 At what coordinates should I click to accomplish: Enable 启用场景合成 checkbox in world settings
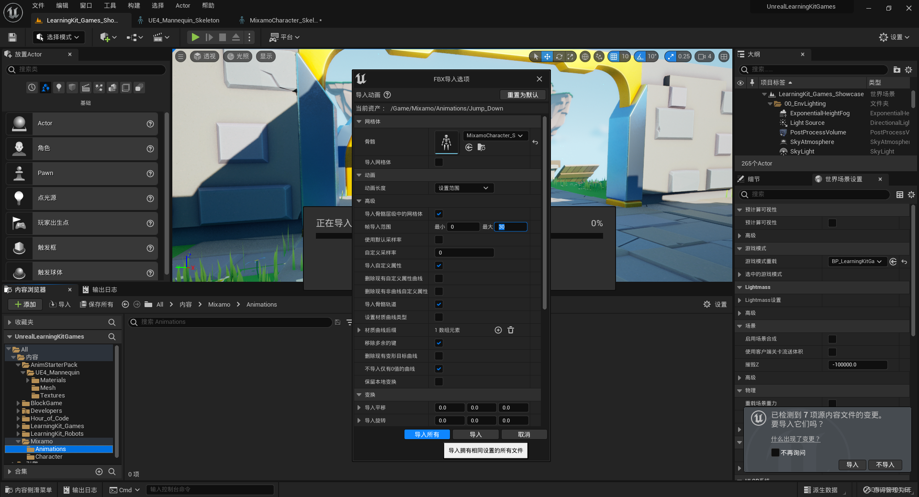pyautogui.click(x=832, y=339)
